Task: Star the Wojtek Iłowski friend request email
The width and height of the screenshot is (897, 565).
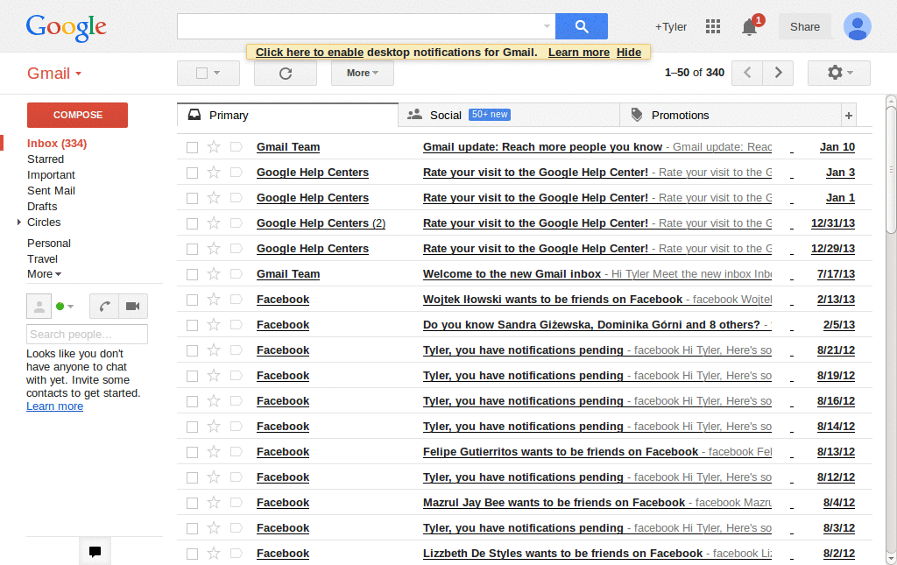Action: tap(214, 299)
